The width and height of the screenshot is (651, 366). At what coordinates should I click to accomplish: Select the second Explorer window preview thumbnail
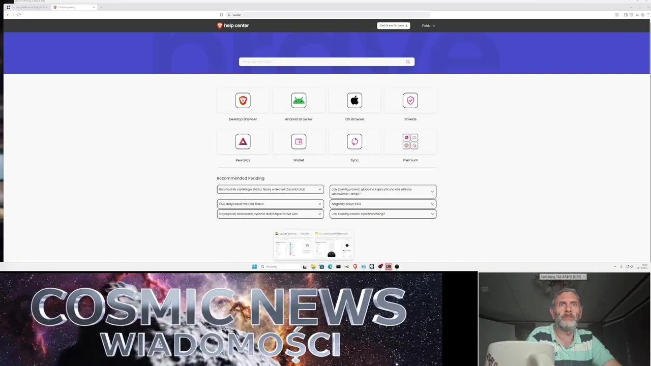[333, 246]
